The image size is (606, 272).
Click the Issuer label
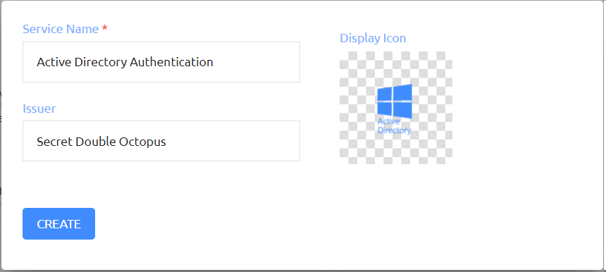point(39,109)
